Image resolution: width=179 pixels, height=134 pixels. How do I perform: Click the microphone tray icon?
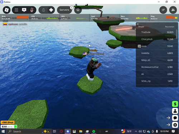point(157,131)
